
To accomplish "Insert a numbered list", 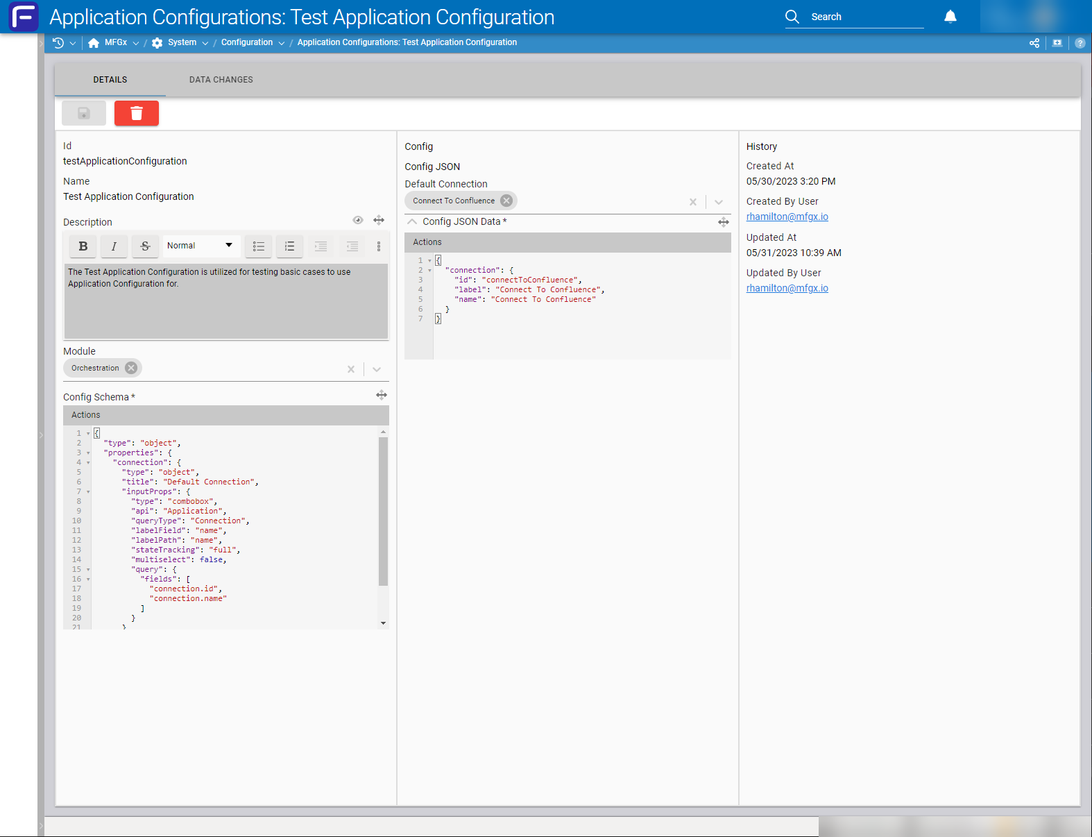I will [289, 246].
